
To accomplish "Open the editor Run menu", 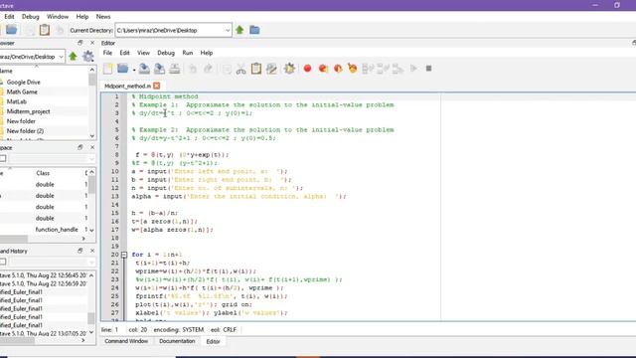I will click(188, 53).
